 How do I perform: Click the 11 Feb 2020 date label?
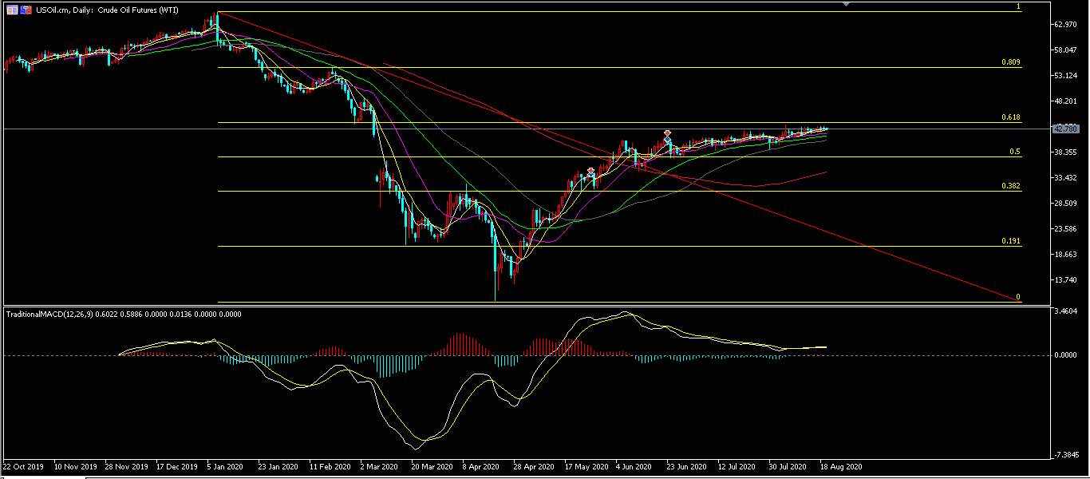point(330,466)
